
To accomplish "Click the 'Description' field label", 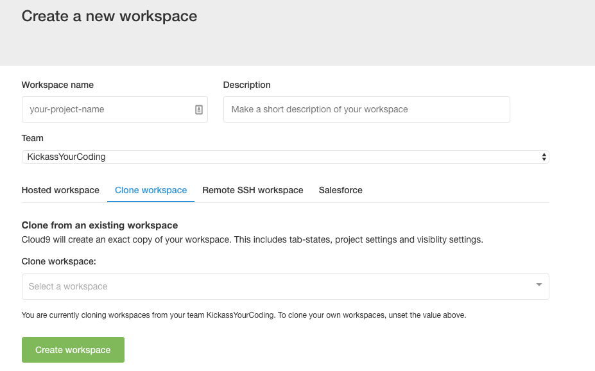I will (246, 85).
